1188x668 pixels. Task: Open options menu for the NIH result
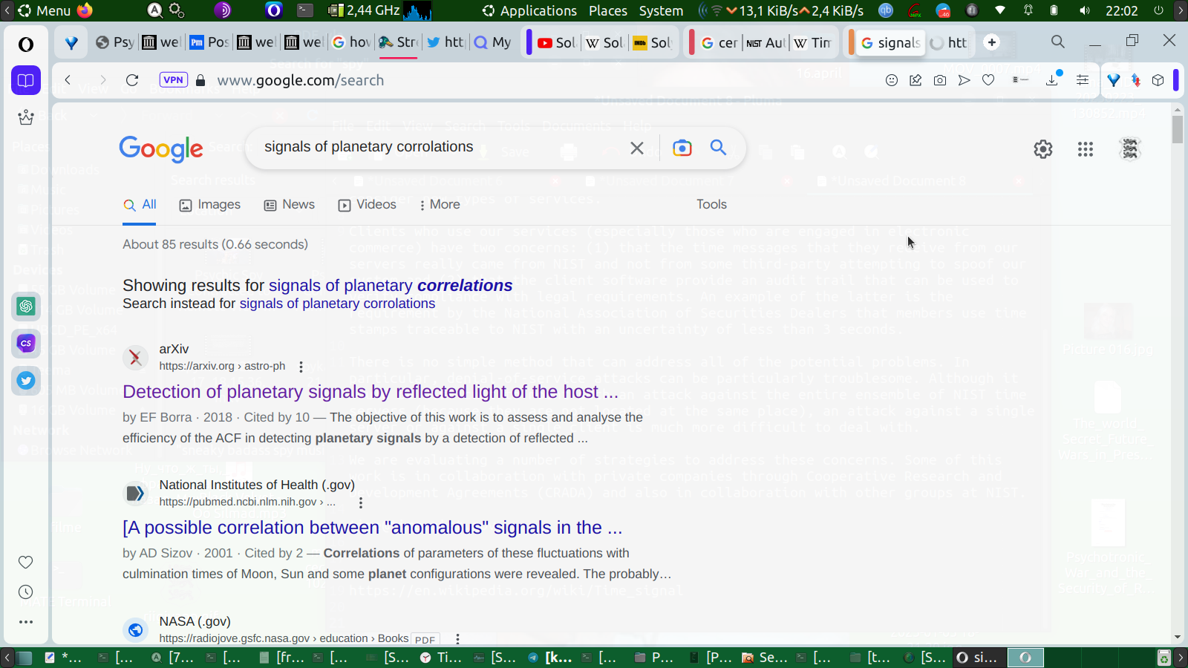point(361,502)
